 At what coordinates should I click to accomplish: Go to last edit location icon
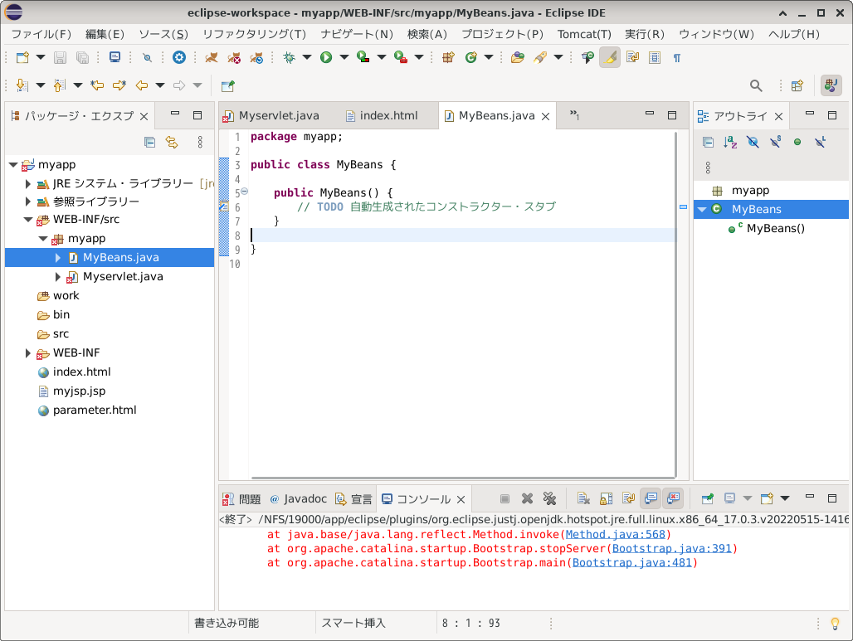click(97, 85)
